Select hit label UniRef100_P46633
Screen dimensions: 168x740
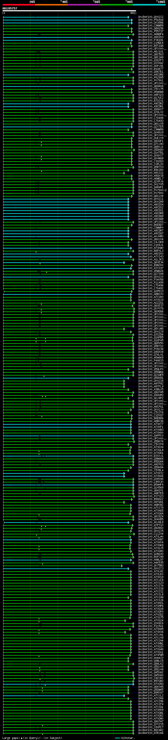[151, 360]
